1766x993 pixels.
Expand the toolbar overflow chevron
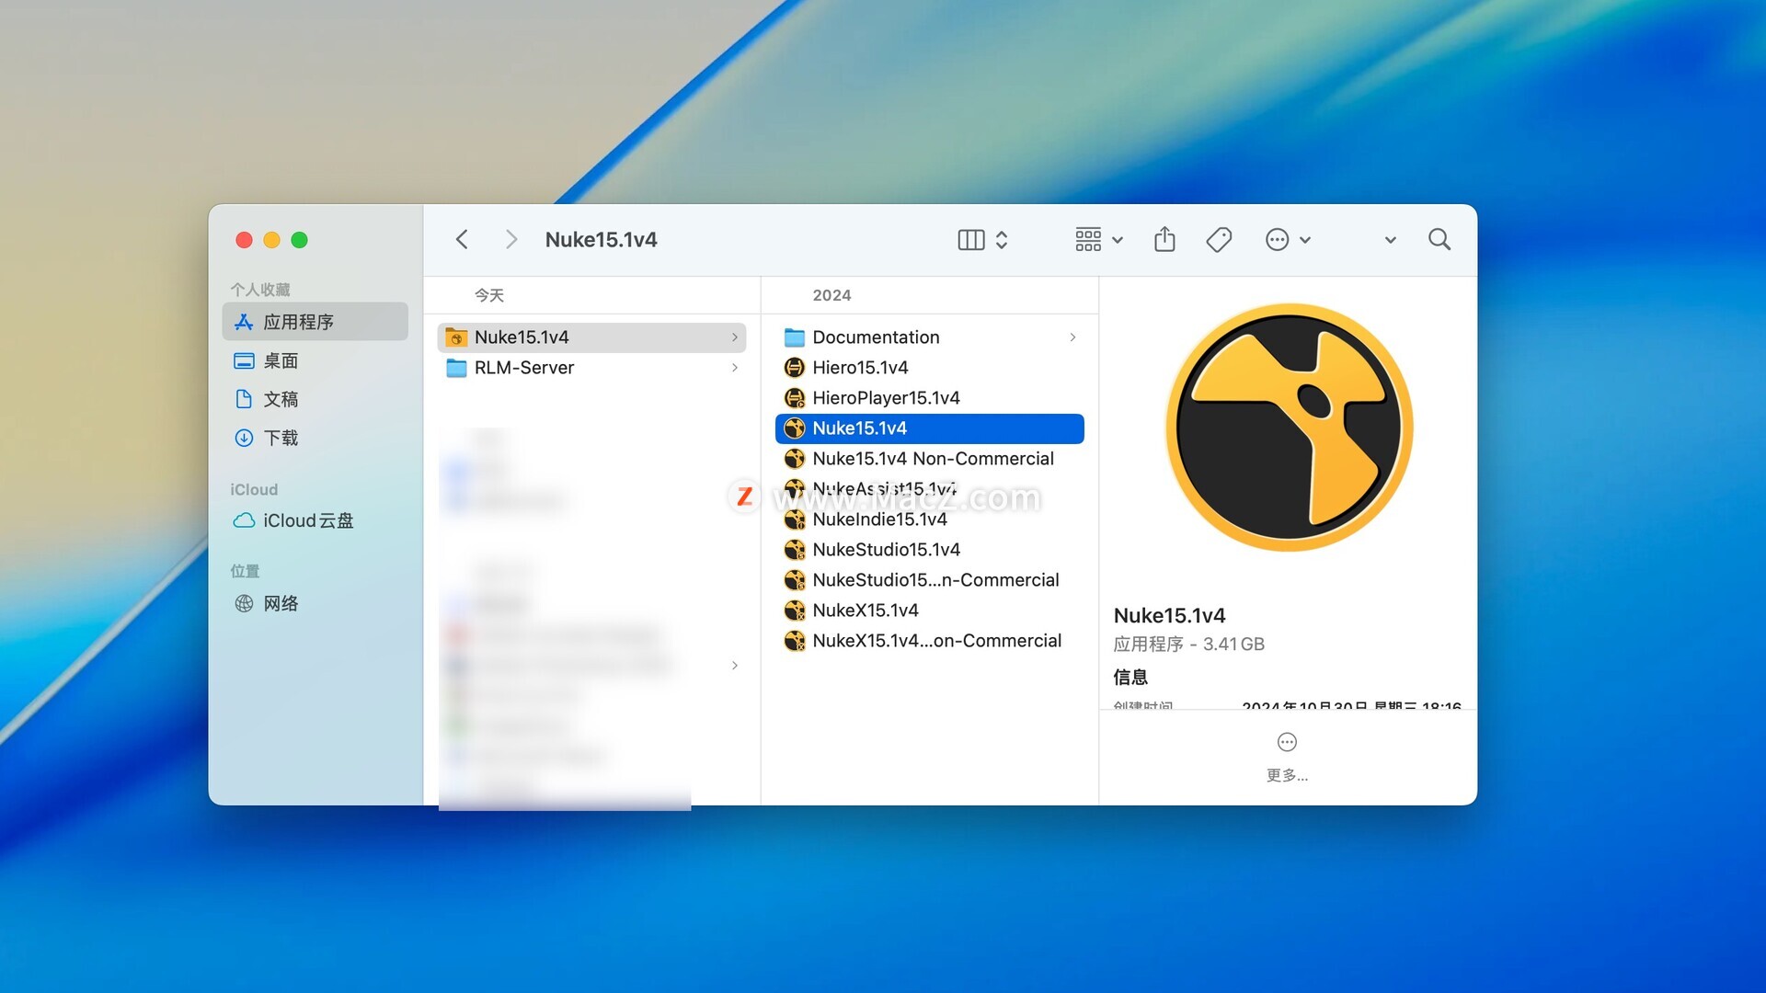pos(1390,240)
